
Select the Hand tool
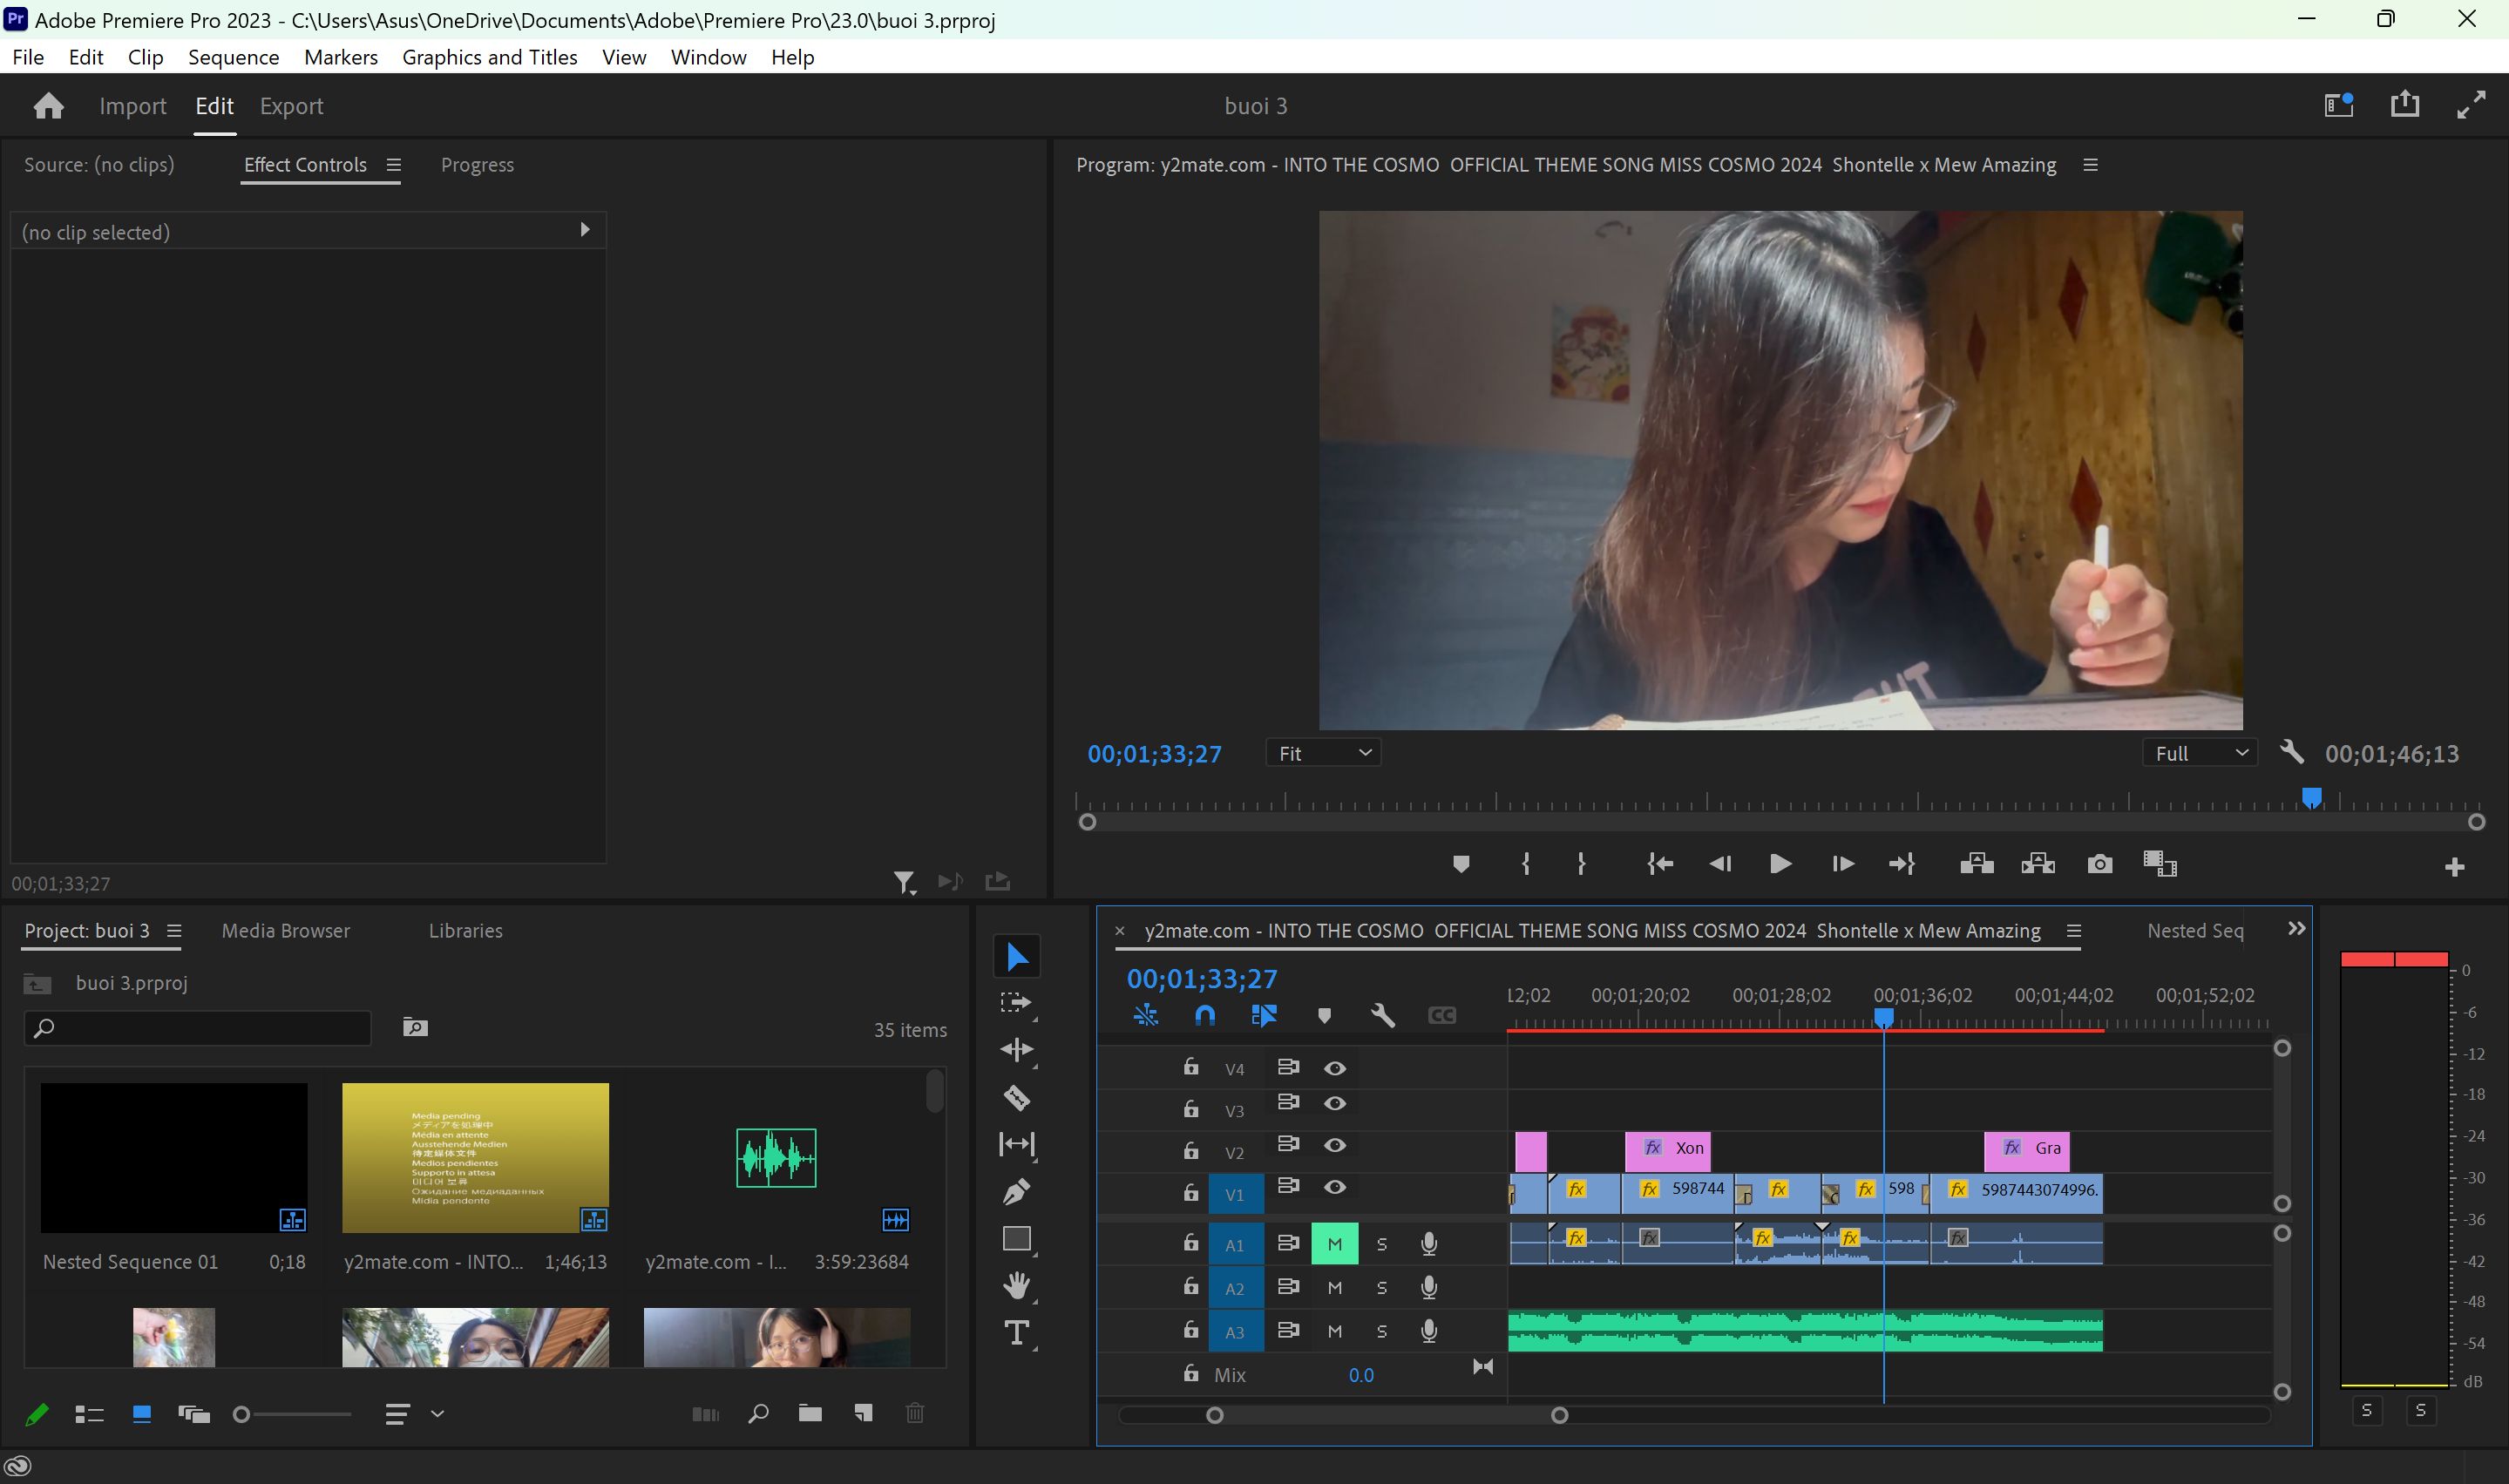click(x=1016, y=1285)
